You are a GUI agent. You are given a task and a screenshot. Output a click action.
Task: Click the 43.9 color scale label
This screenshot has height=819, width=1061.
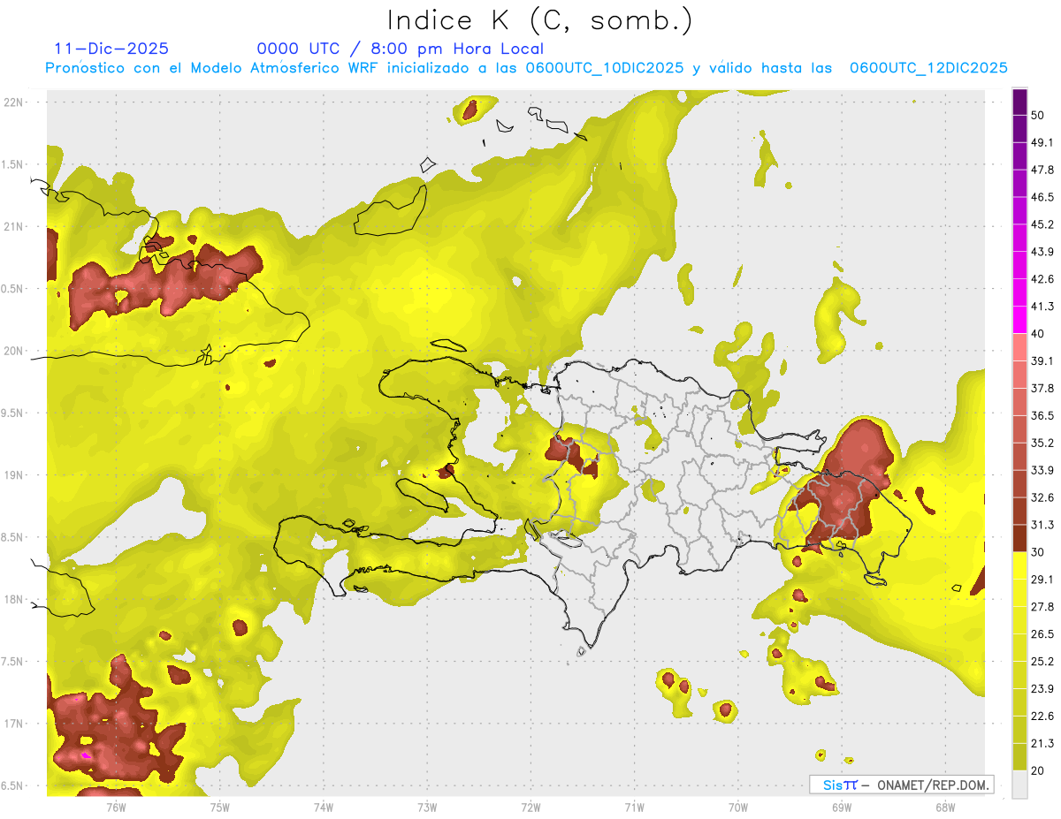(x=1042, y=253)
